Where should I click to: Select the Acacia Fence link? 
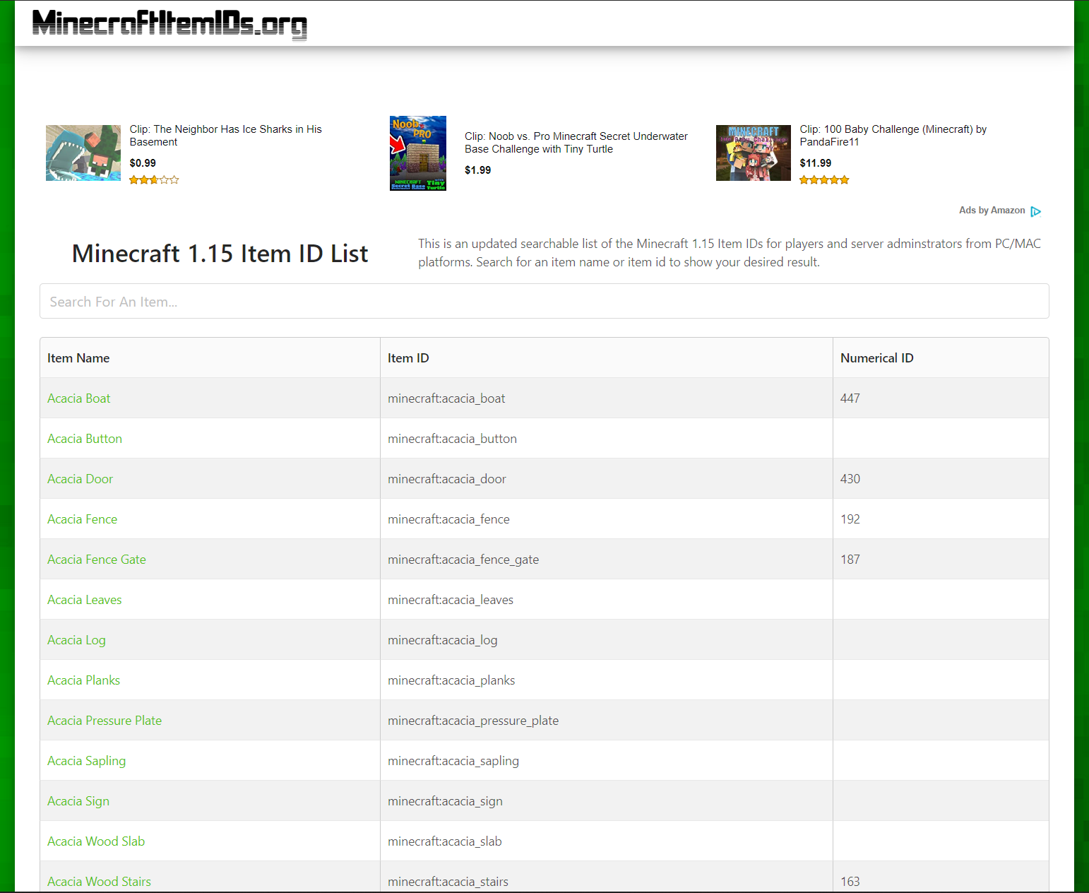tap(82, 519)
